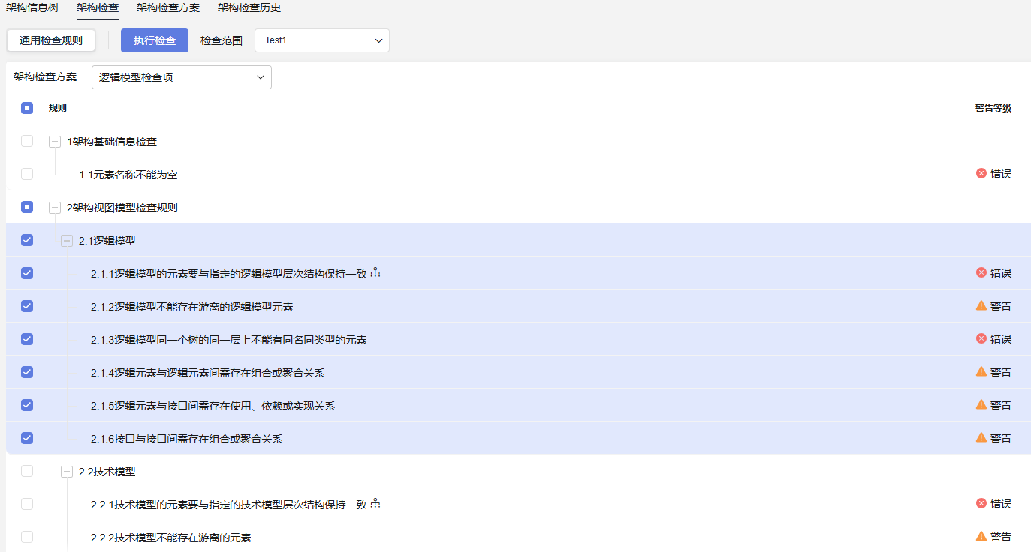Click the hierarchy icon beside rule 2.2.1

(375, 504)
